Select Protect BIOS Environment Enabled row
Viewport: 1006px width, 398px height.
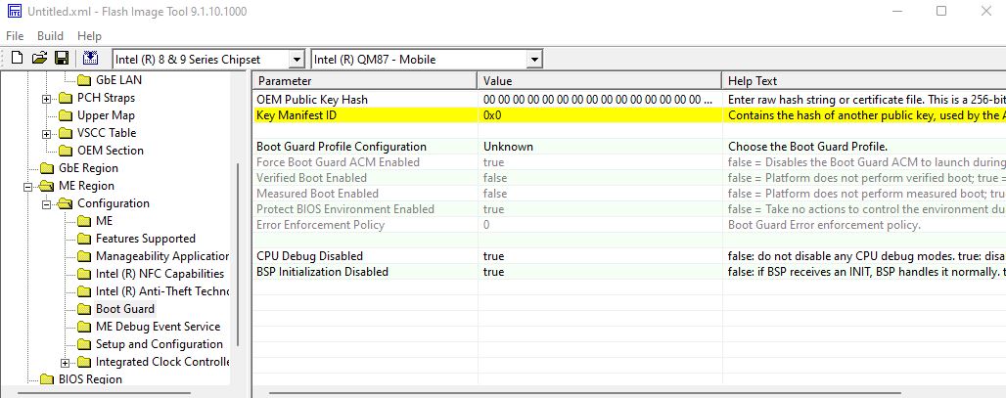[629, 209]
